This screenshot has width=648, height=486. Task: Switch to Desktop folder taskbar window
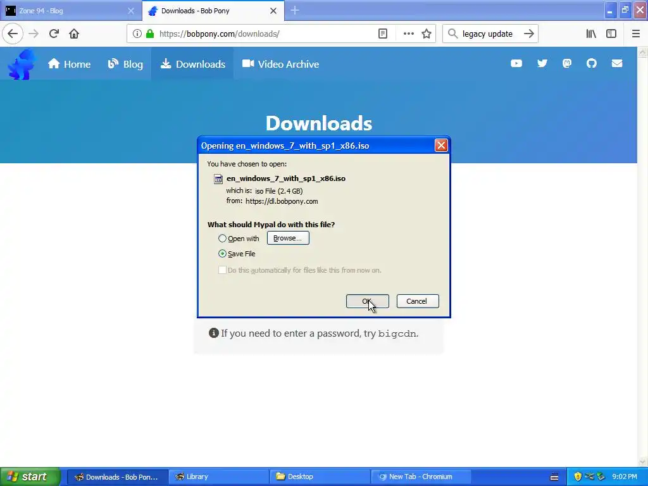(x=320, y=477)
